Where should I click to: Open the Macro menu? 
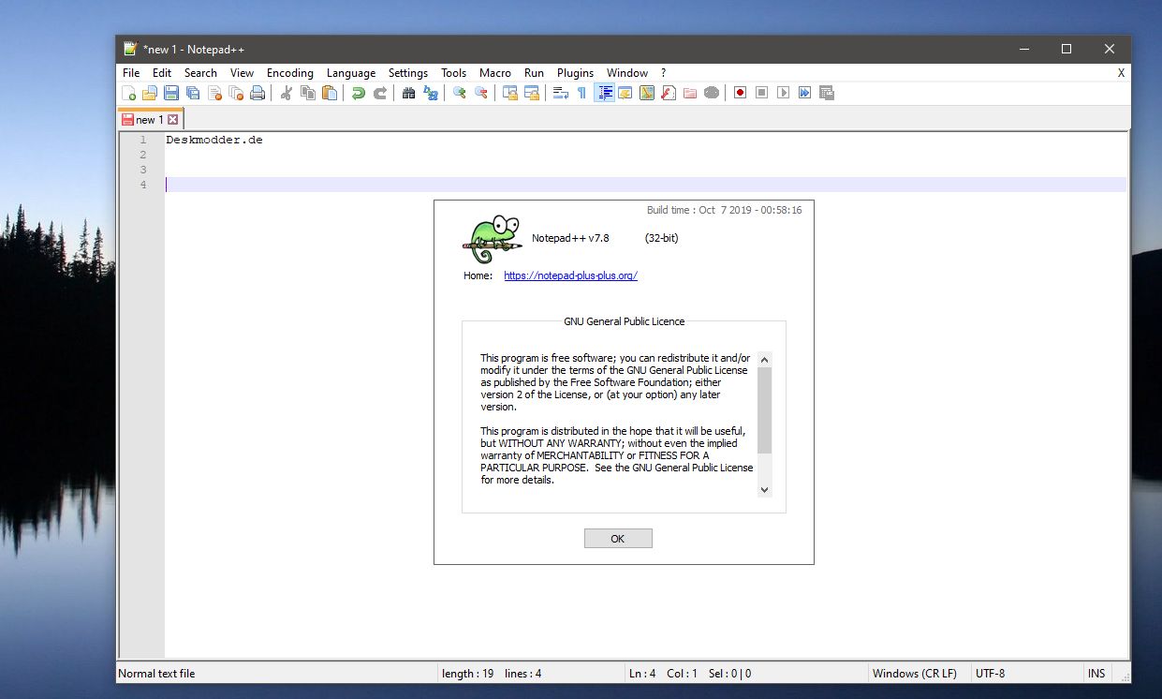(495, 72)
